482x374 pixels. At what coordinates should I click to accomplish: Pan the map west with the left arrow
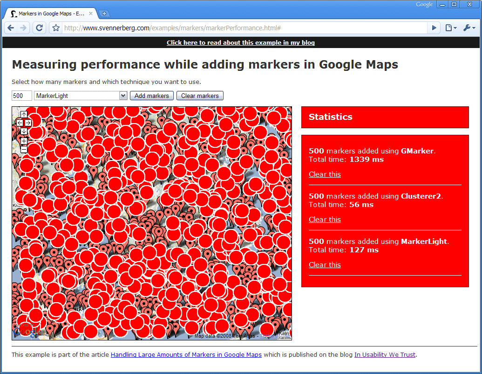pyautogui.click(x=19, y=123)
